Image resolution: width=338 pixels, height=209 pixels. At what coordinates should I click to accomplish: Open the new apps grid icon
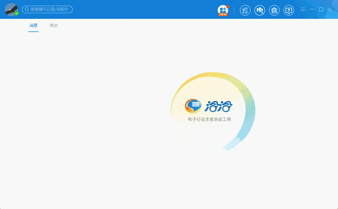[223, 10]
